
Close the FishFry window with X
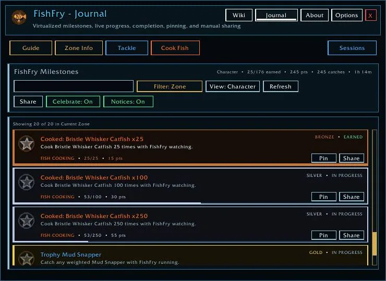[x=370, y=15]
